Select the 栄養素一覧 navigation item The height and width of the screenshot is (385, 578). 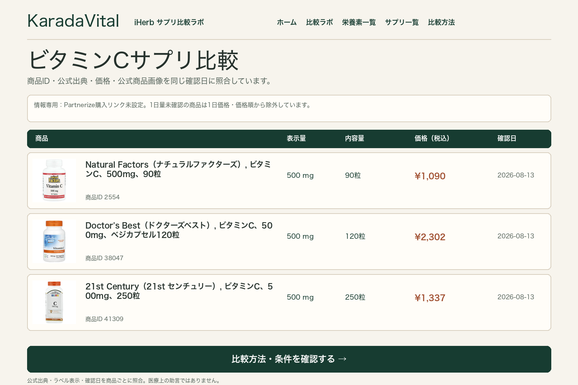point(359,22)
